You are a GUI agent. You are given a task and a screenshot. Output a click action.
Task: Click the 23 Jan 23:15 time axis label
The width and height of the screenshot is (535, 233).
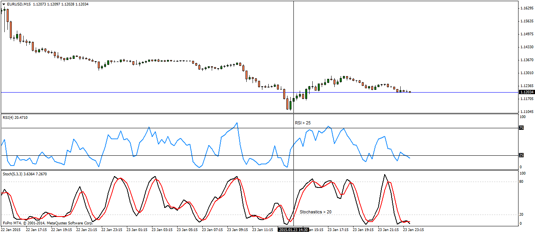click(414, 229)
